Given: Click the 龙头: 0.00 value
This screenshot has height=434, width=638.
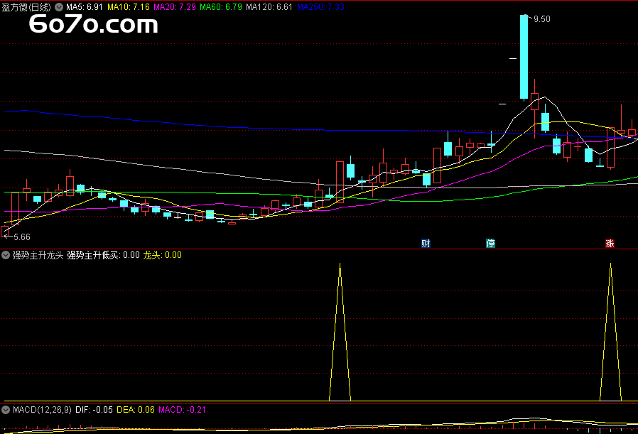Looking at the screenshot, I should tap(163, 255).
